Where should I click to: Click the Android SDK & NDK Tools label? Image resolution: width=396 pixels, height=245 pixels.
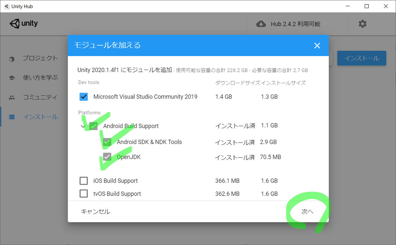149,142
